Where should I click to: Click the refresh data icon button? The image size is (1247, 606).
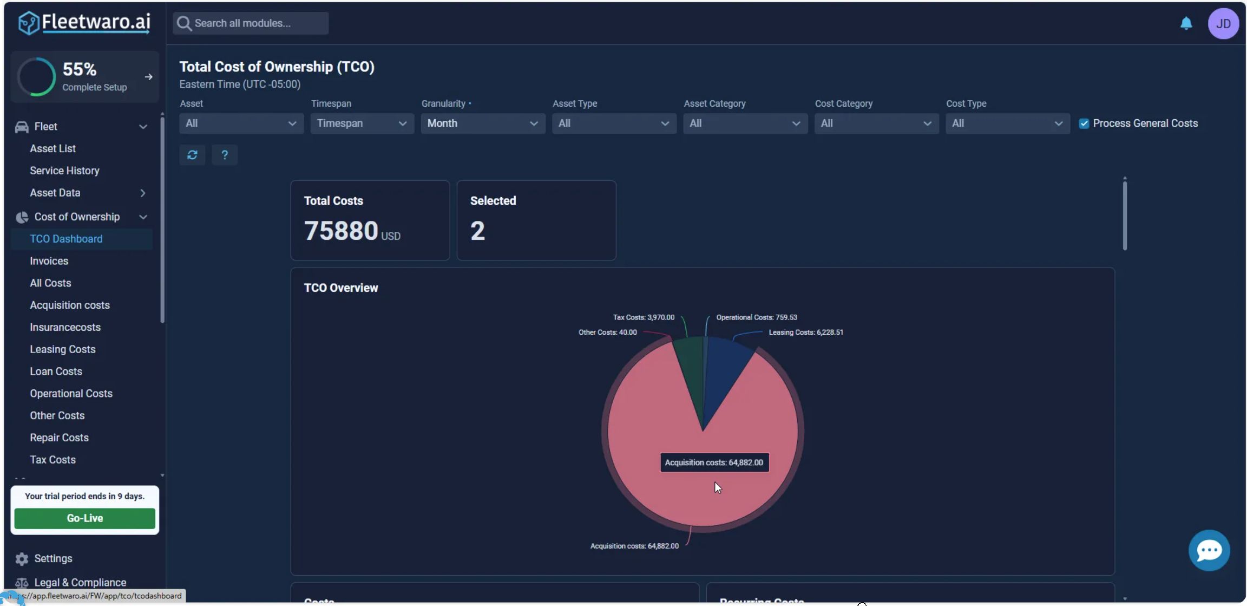[x=192, y=155]
